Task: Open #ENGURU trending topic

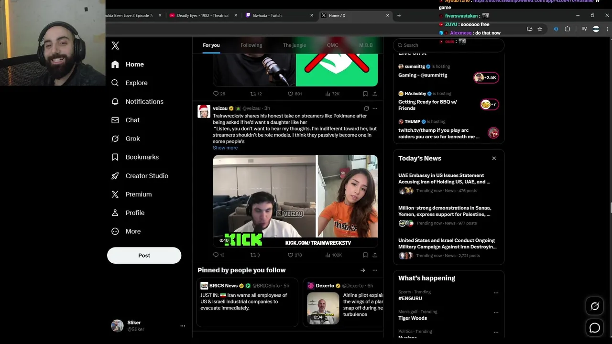Action: coord(410,298)
